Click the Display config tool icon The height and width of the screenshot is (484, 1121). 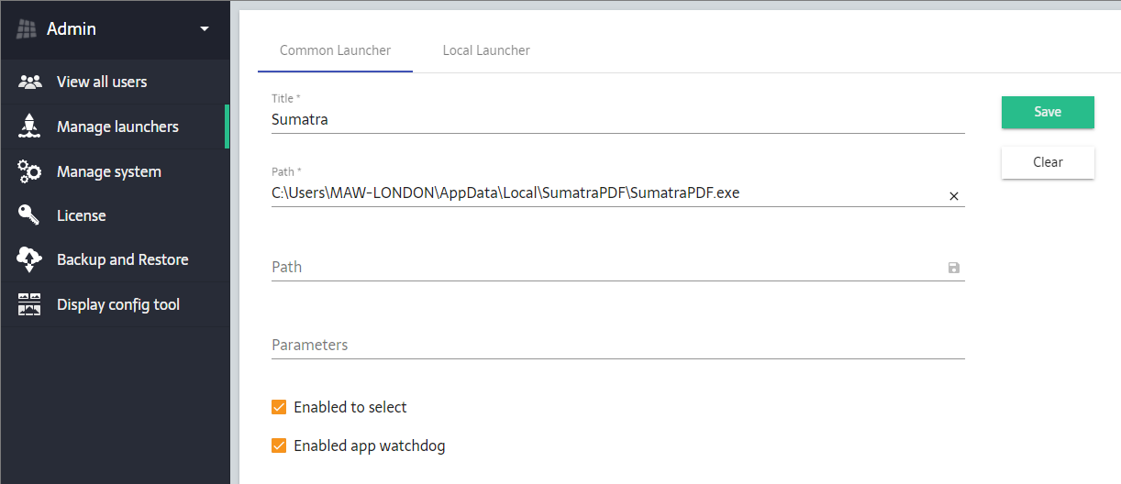(29, 304)
